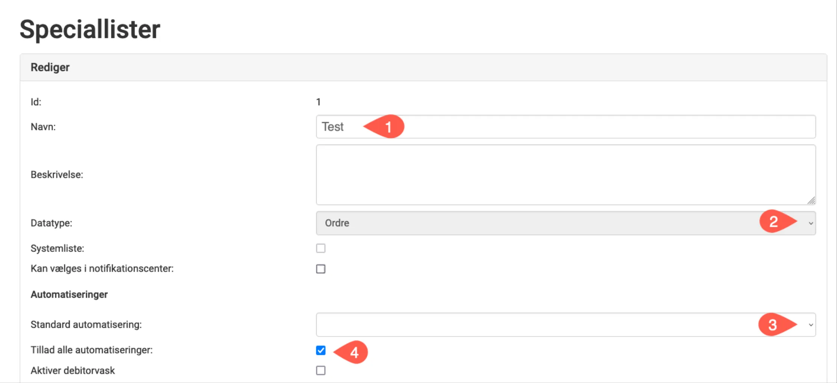Click the red number 3 callout marker
Image resolution: width=837 pixels, height=383 pixels.
774,325
